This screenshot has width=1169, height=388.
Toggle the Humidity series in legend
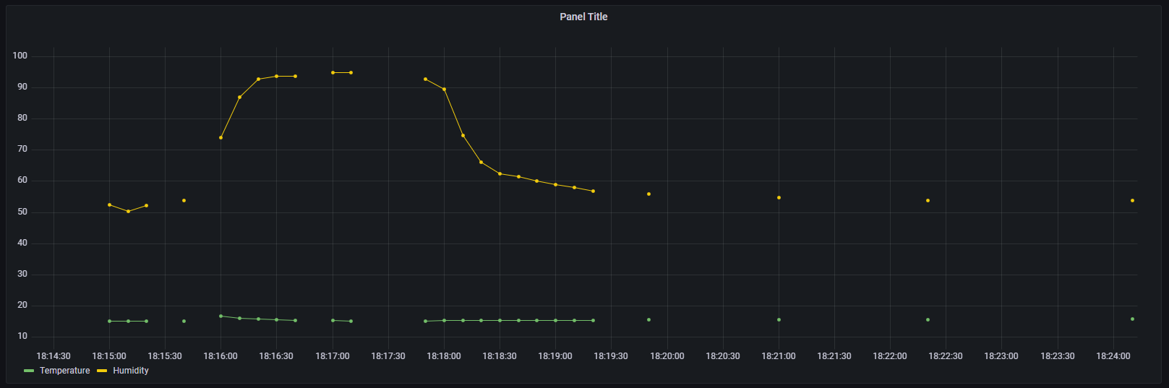click(131, 371)
